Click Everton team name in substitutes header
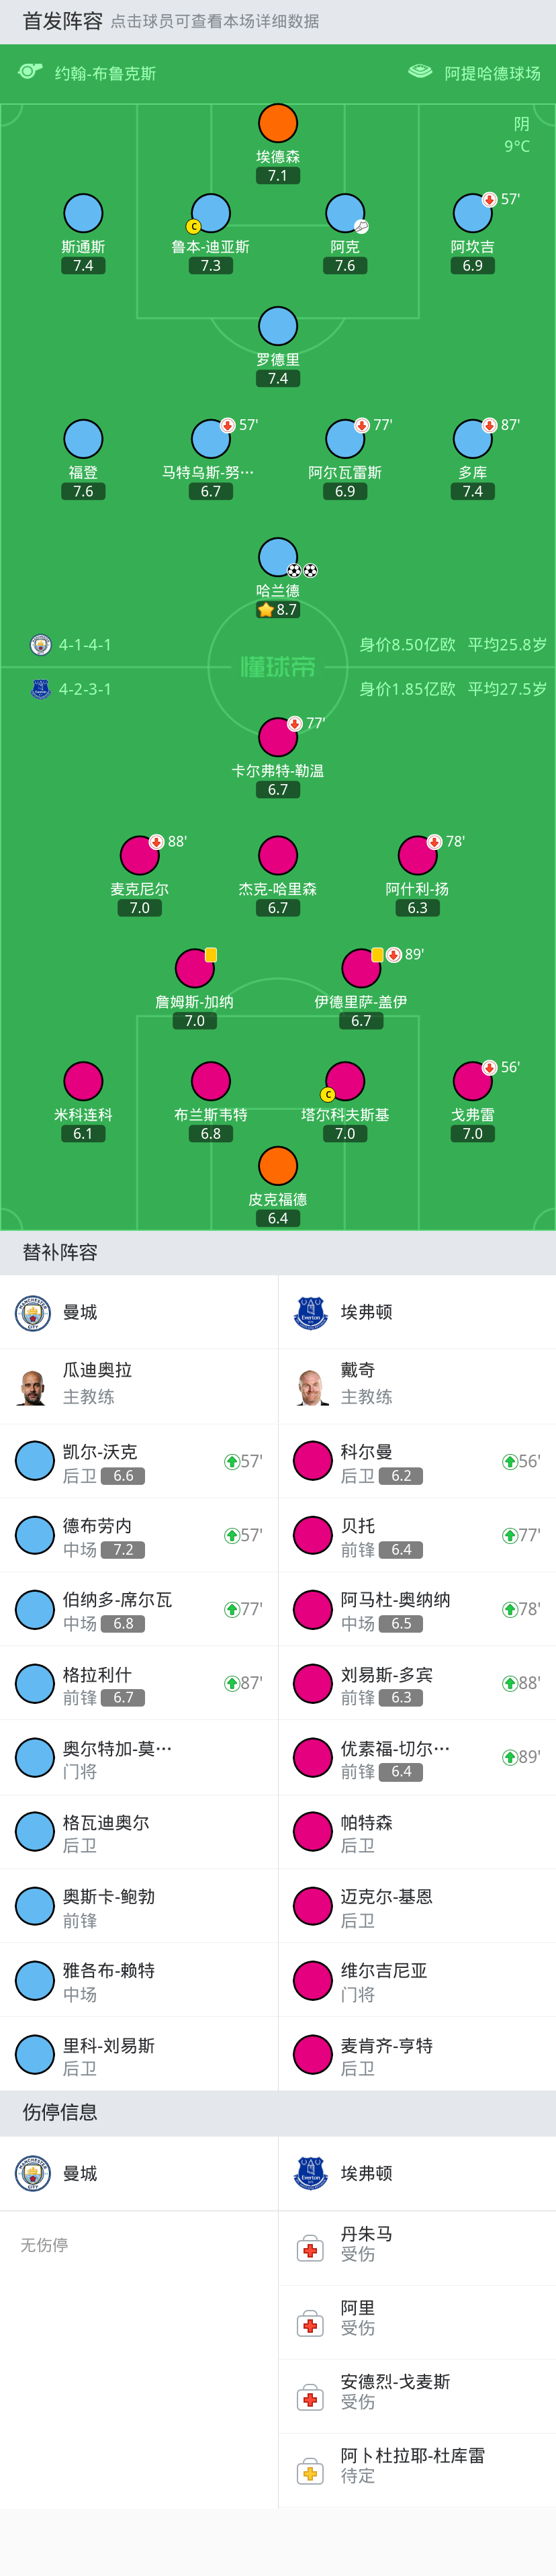 point(366,1312)
